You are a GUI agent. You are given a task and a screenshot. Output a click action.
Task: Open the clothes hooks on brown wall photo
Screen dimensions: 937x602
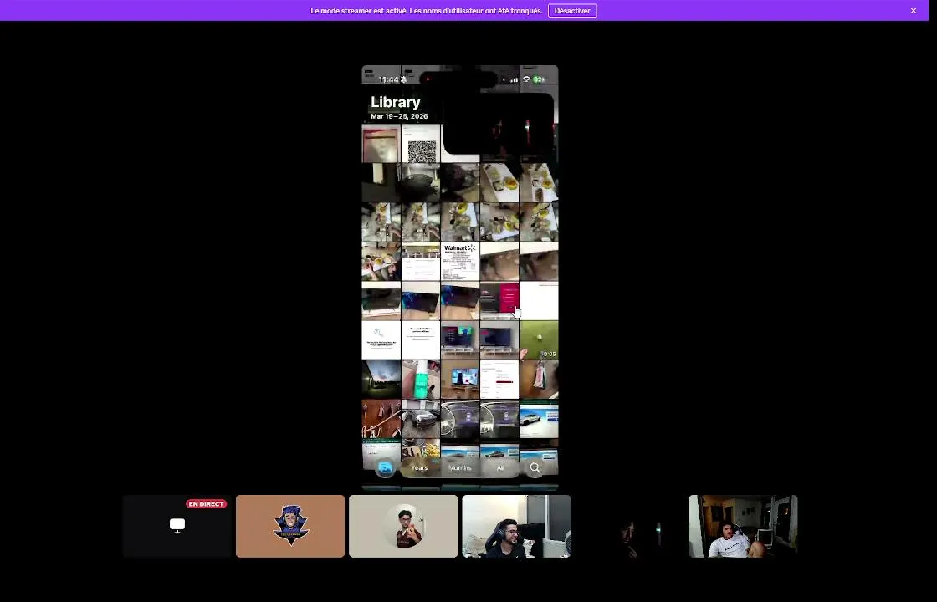click(x=381, y=419)
